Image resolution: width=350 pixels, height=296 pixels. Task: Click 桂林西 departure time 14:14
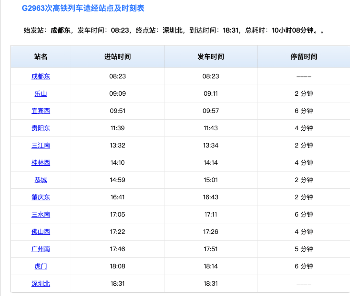point(211,163)
